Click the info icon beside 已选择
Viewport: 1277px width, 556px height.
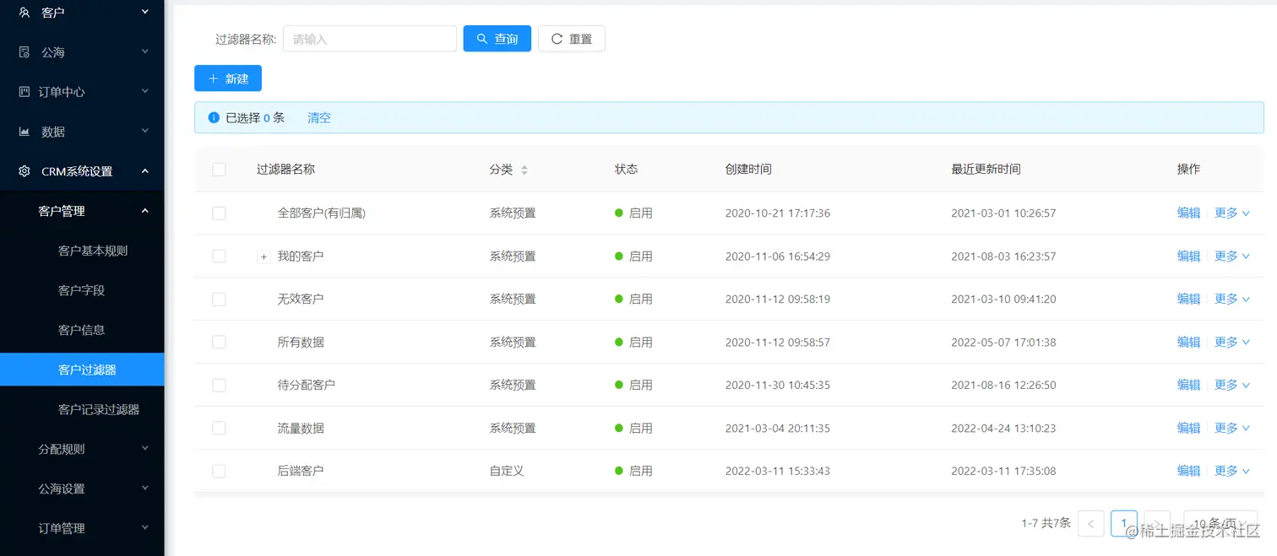214,118
